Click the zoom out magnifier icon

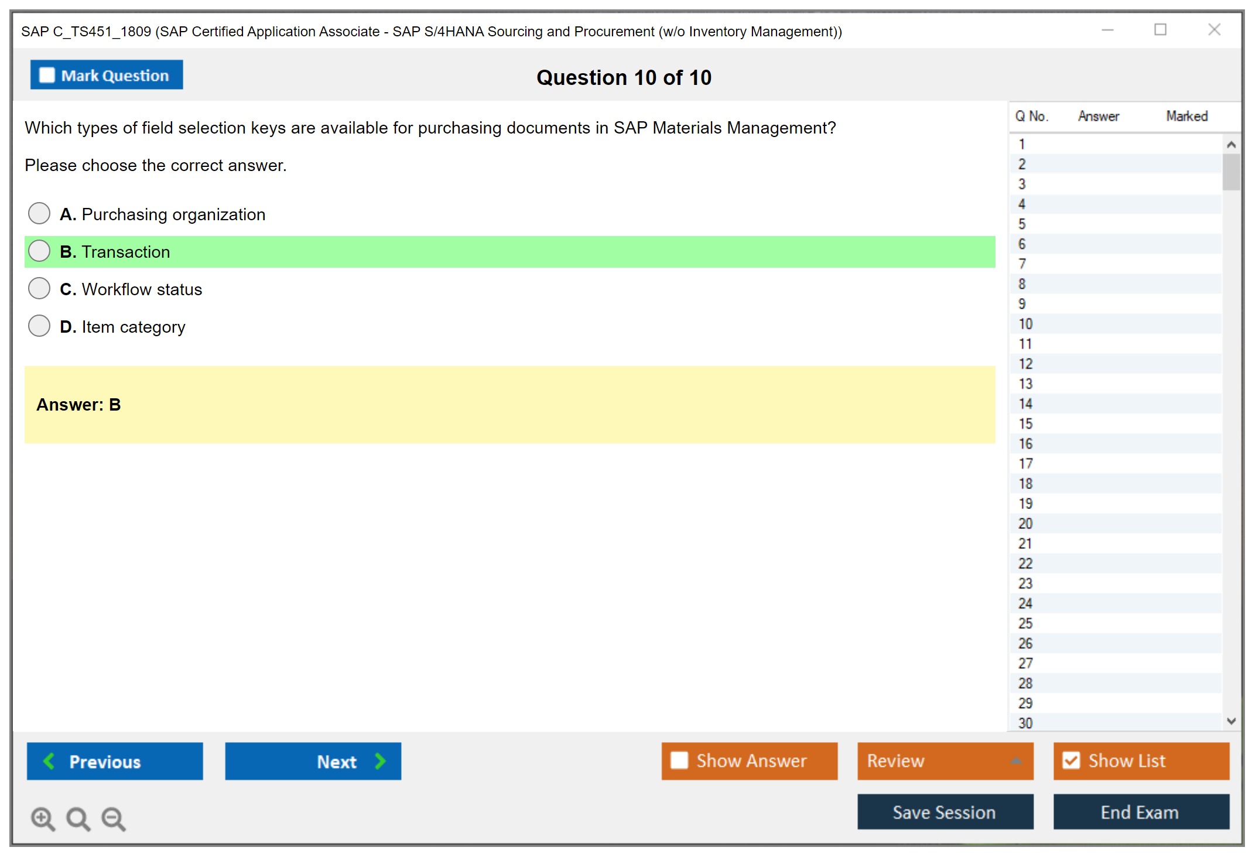click(x=113, y=818)
